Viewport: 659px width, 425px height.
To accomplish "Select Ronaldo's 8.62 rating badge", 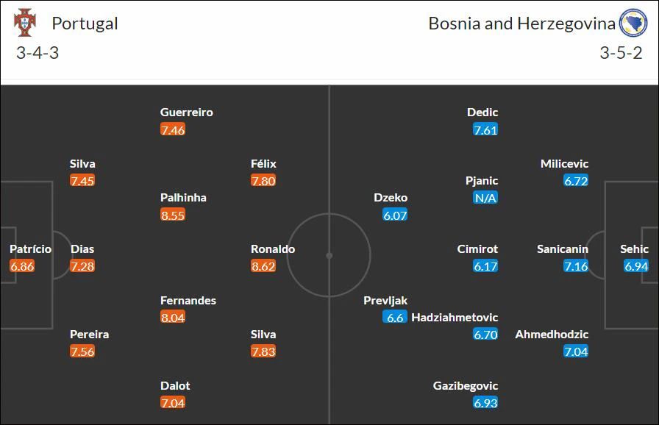I will [x=263, y=266].
